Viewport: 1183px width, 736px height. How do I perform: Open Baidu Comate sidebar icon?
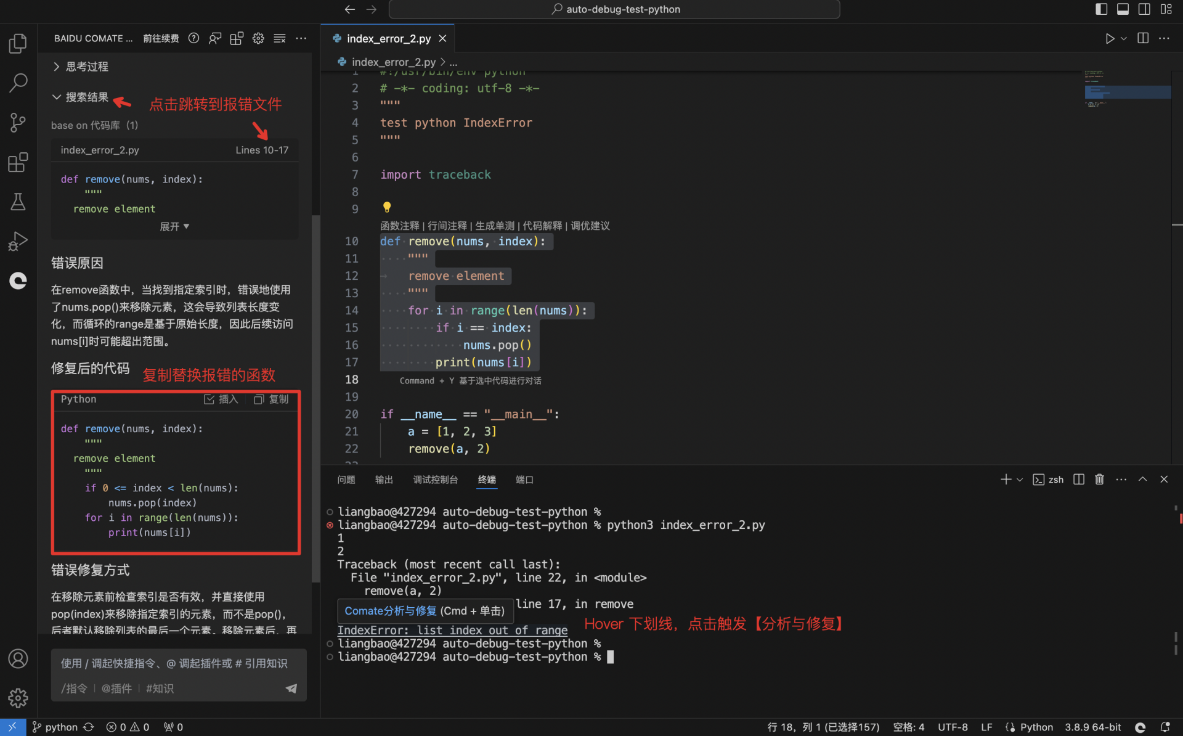[x=18, y=280]
